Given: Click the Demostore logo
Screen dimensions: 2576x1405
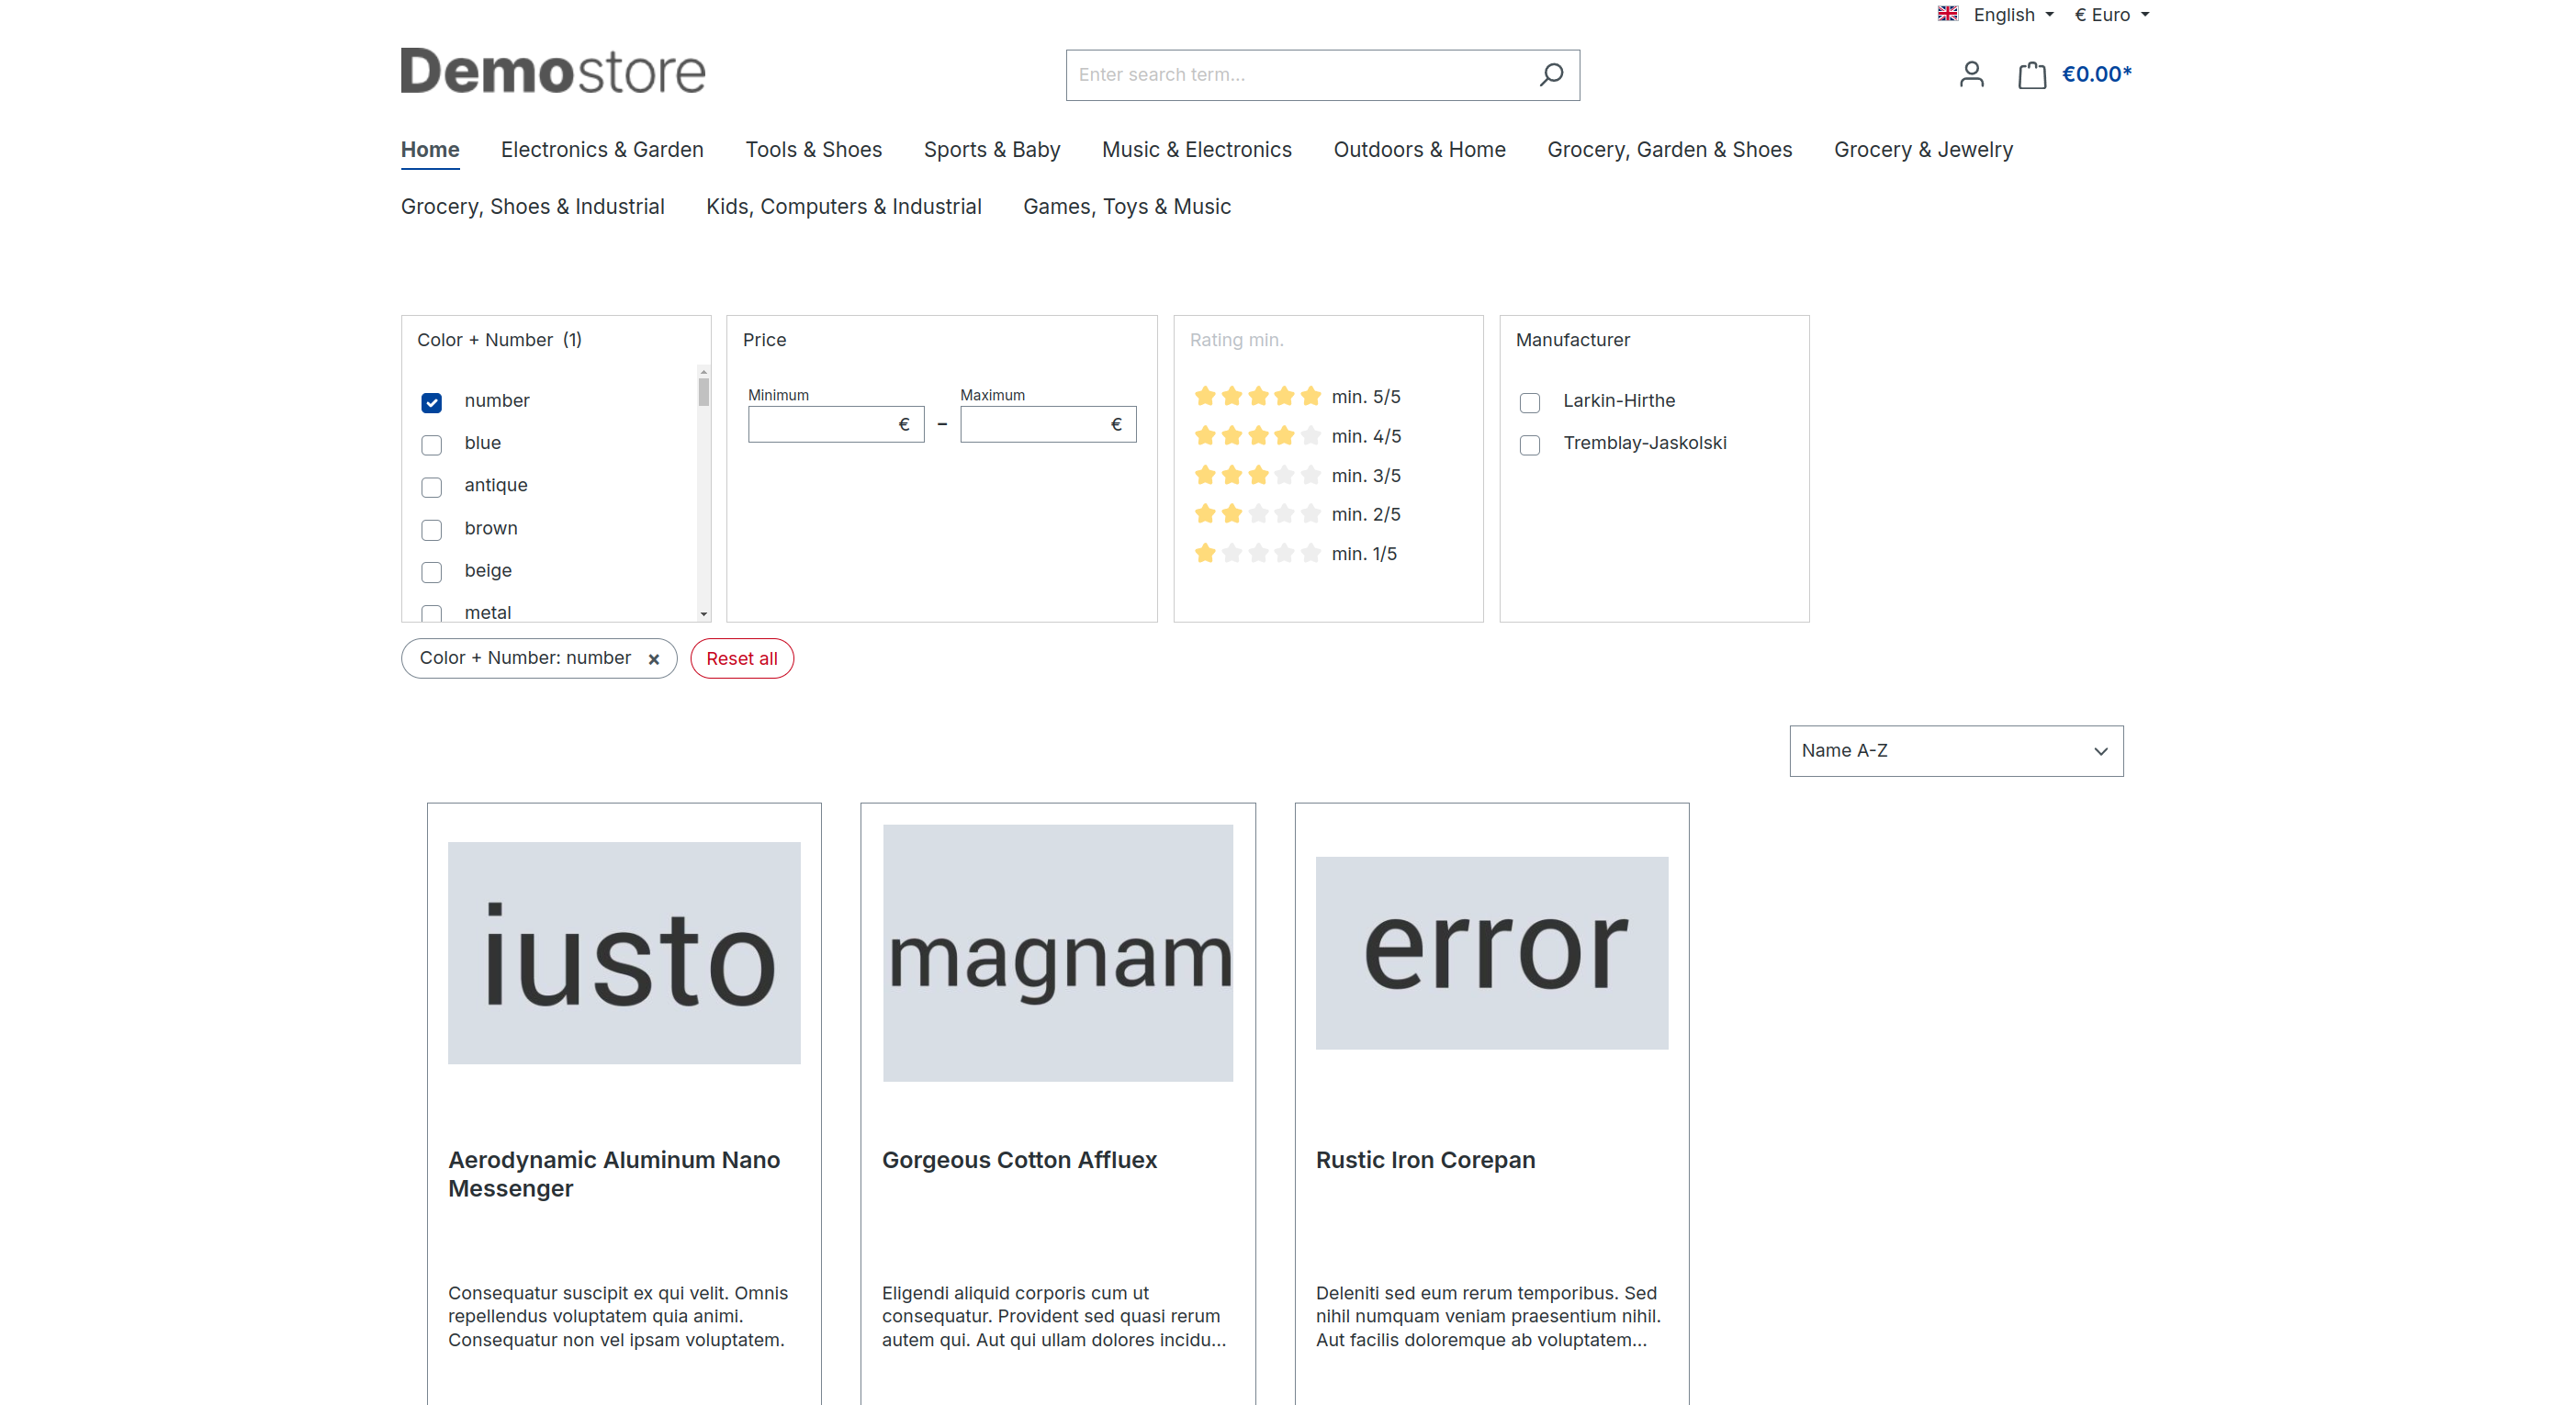Looking at the screenshot, I should [x=553, y=71].
